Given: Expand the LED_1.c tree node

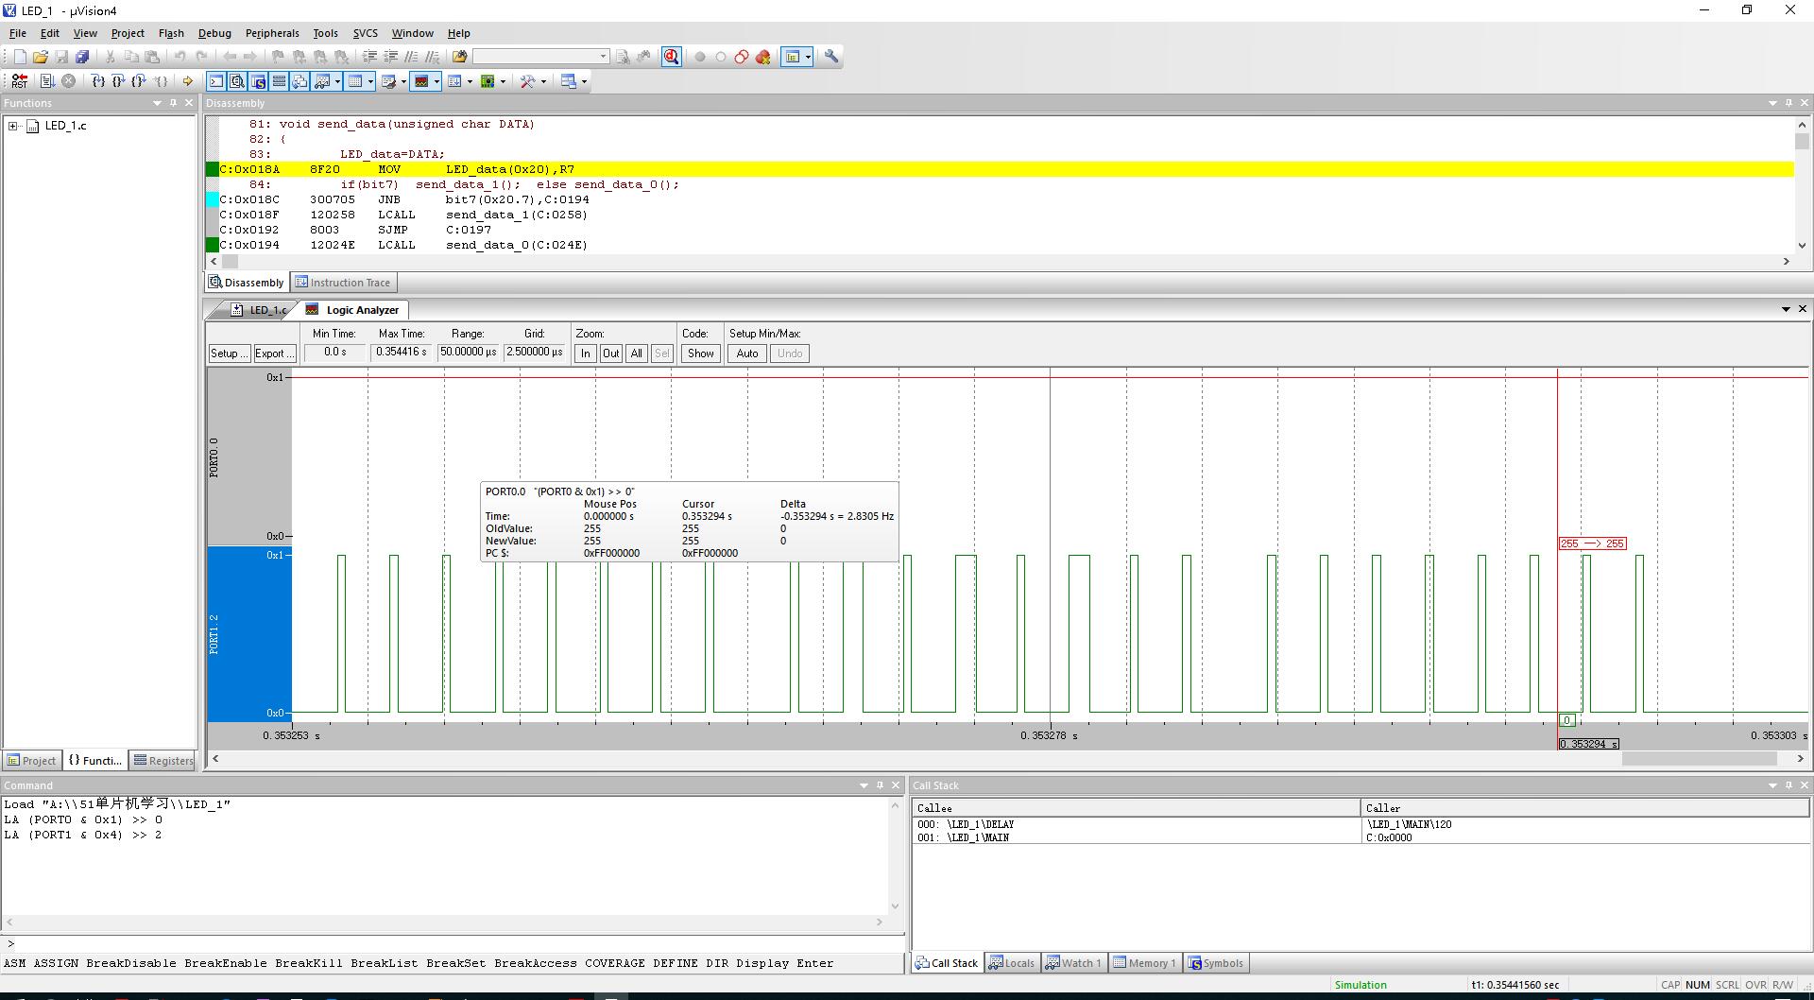Looking at the screenshot, I should (13, 126).
